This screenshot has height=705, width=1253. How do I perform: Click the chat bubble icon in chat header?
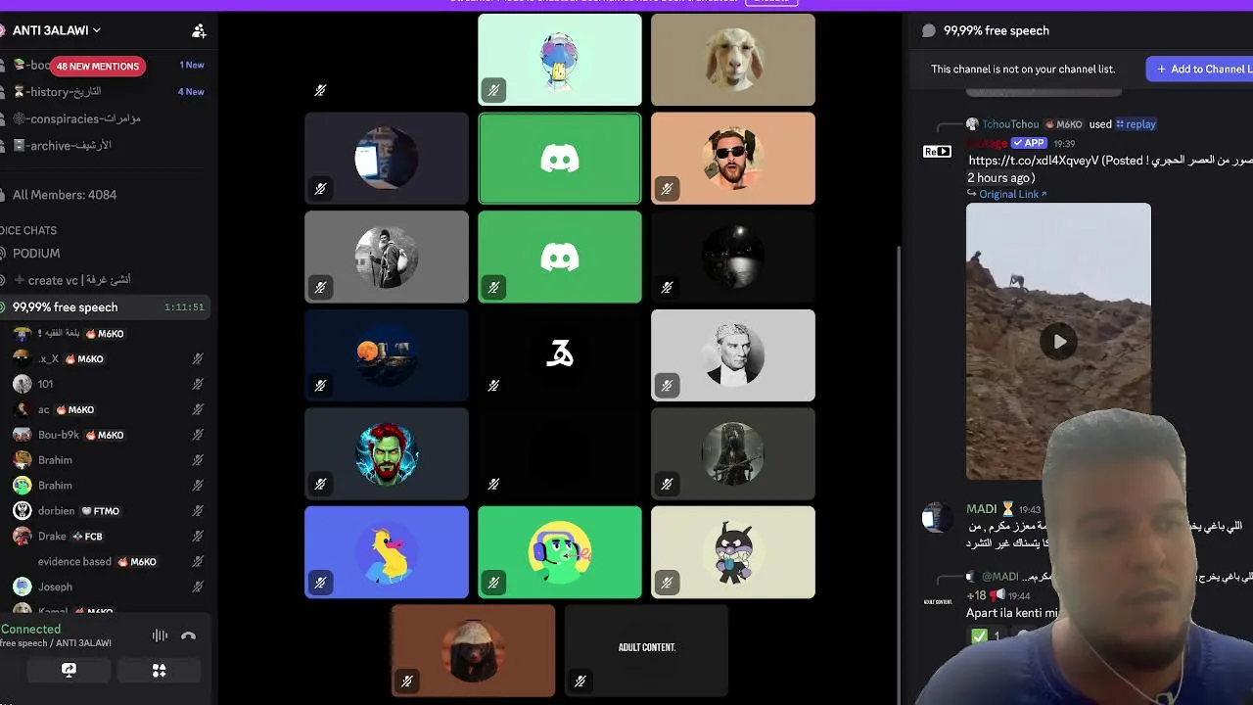point(929,31)
